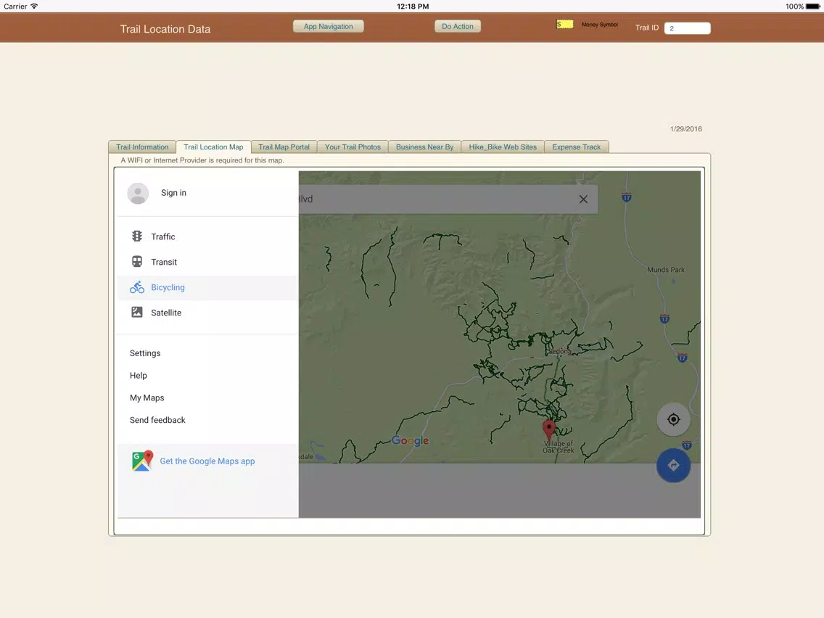Viewport: 824px width, 618px height.
Task: Click the Trail ID input field
Action: [x=688, y=28]
